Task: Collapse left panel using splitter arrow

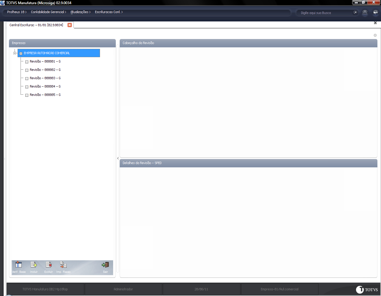Action: point(118,158)
